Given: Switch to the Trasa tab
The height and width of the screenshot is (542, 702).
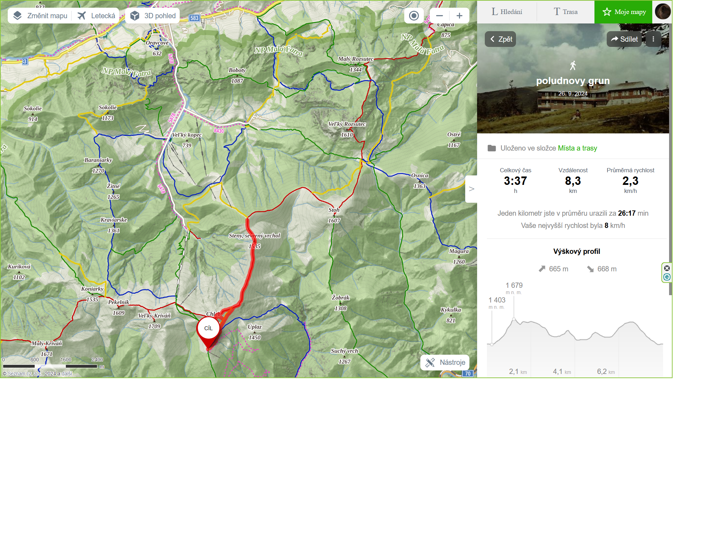Looking at the screenshot, I should click(565, 12).
